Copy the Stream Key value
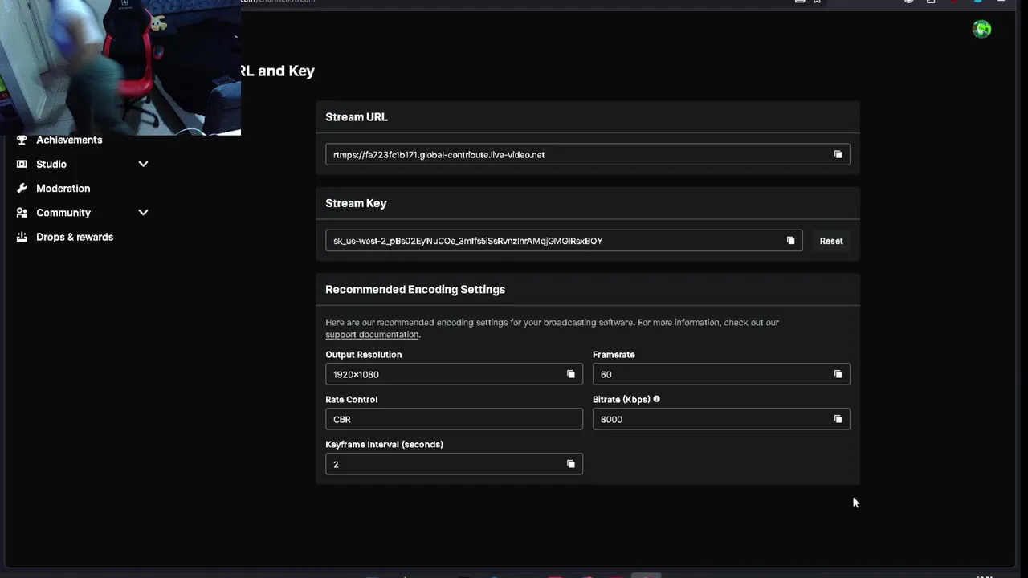This screenshot has width=1028, height=578. [x=790, y=241]
